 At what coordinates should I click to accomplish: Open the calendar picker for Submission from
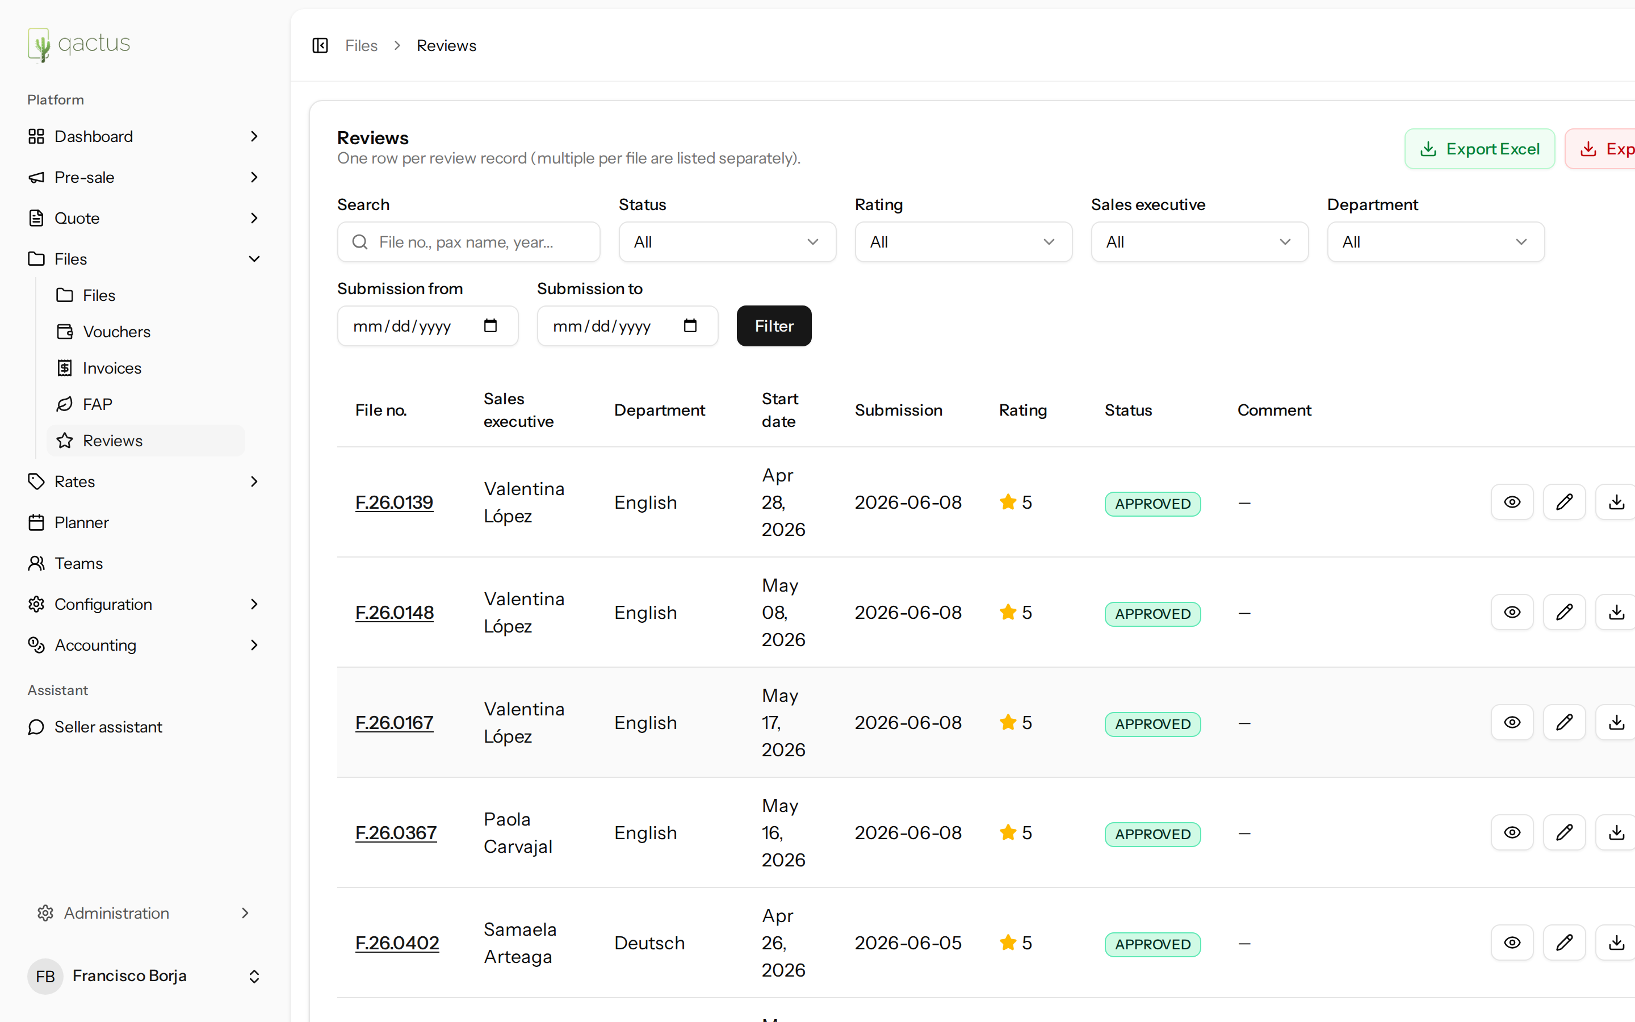tap(491, 326)
